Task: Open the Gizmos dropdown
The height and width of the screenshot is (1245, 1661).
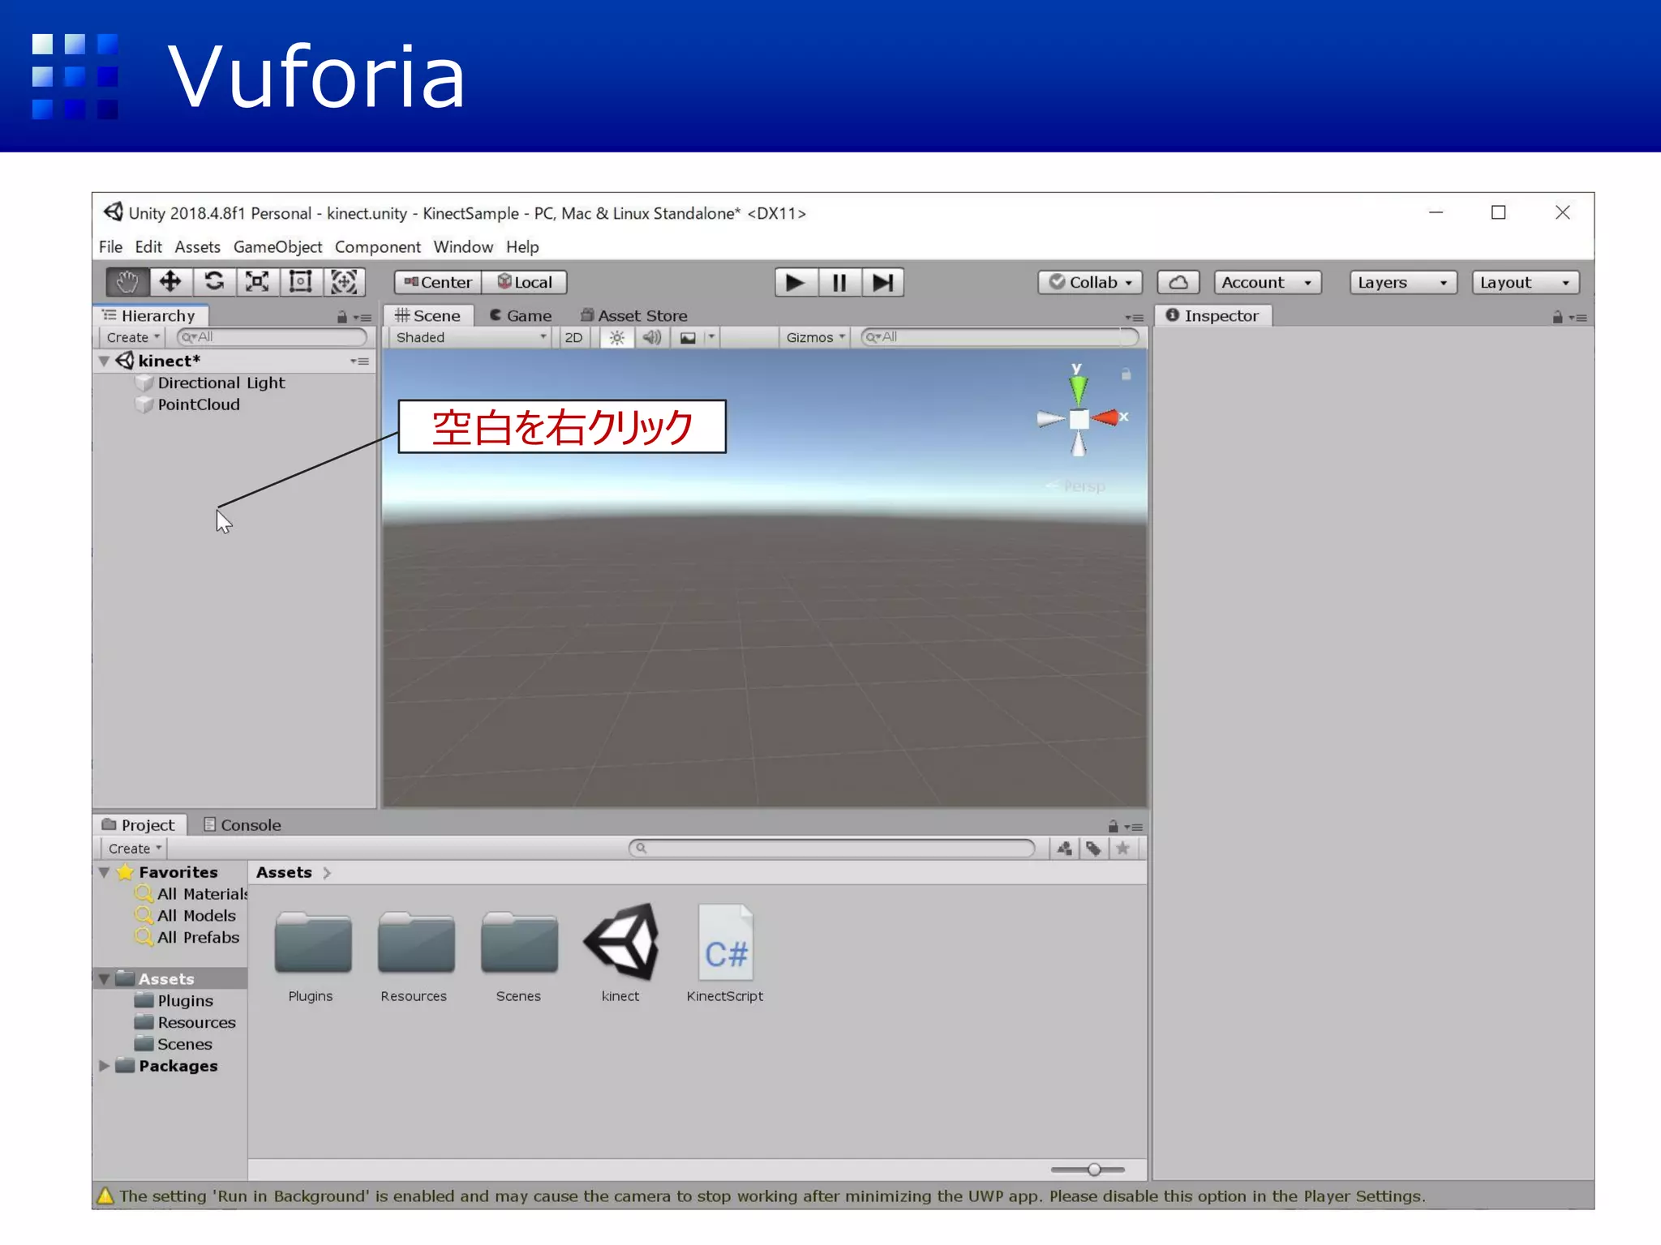Action: click(815, 338)
